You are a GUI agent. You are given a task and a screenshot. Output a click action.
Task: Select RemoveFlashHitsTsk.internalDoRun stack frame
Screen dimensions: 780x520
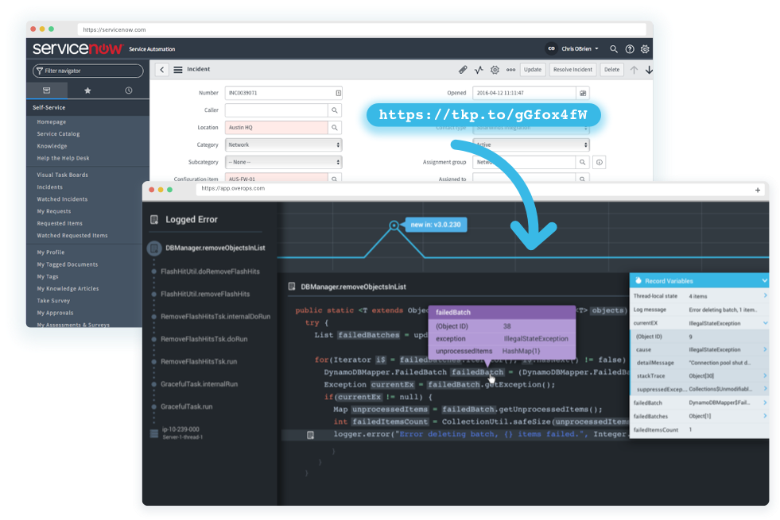click(x=215, y=317)
